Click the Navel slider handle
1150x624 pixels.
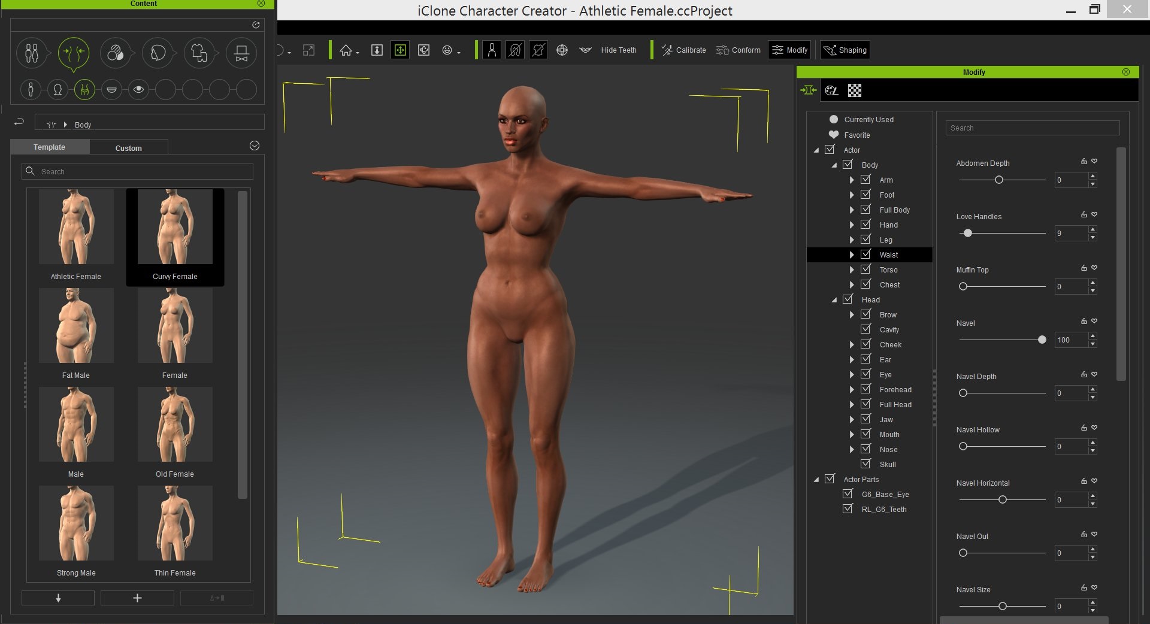[x=1042, y=340]
